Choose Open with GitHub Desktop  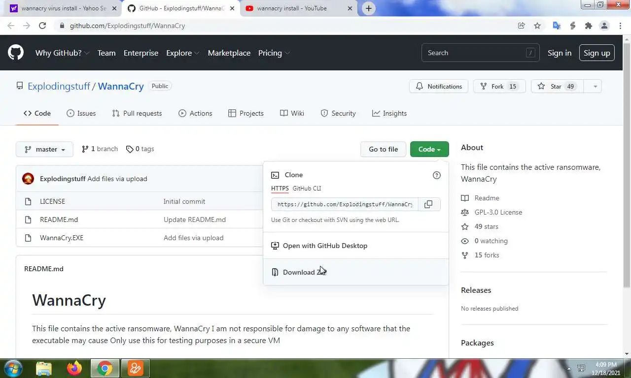click(x=356, y=246)
